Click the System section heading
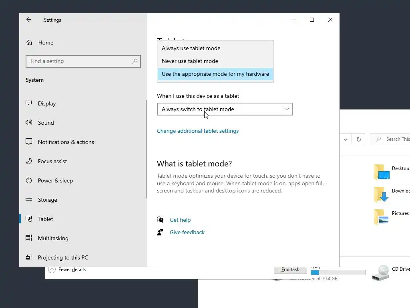Image resolution: width=410 pixels, height=308 pixels. [34, 80]
